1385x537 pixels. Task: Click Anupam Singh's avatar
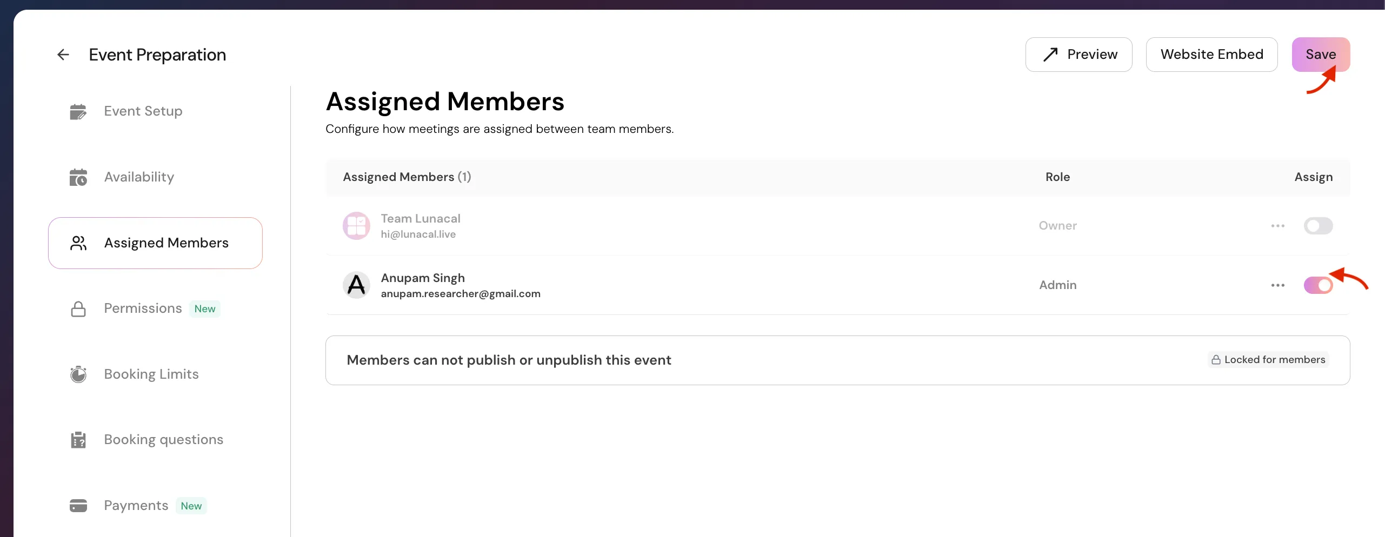coord(356,285)
